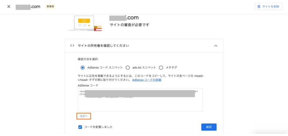Choose ads.txt スニペット verification method
The width and height of the screenshot is (288, 136).
(x=128, y=67)
